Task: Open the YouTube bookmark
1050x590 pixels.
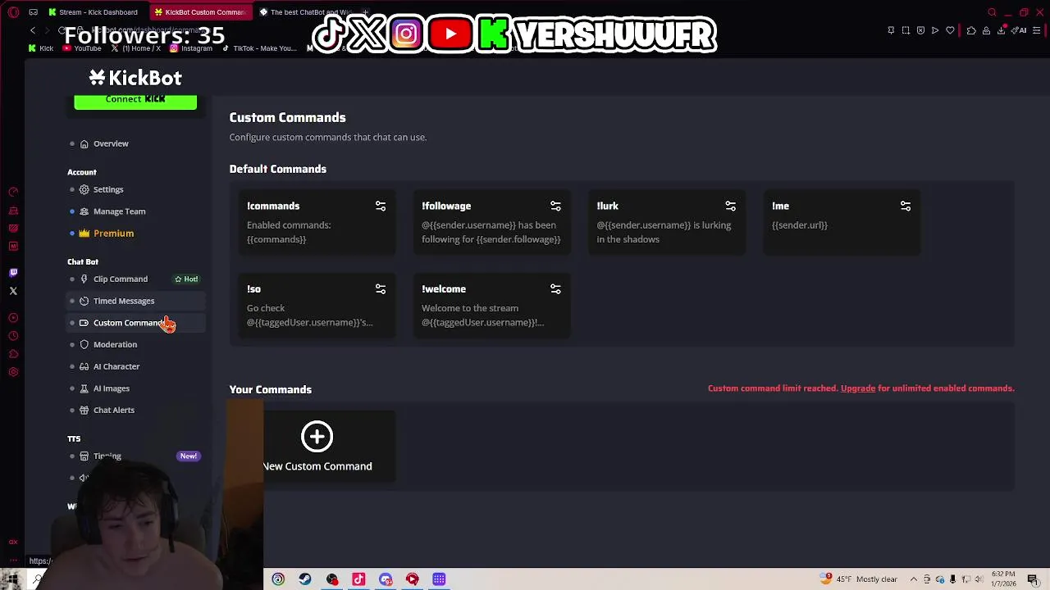Action: click(82, 48)
